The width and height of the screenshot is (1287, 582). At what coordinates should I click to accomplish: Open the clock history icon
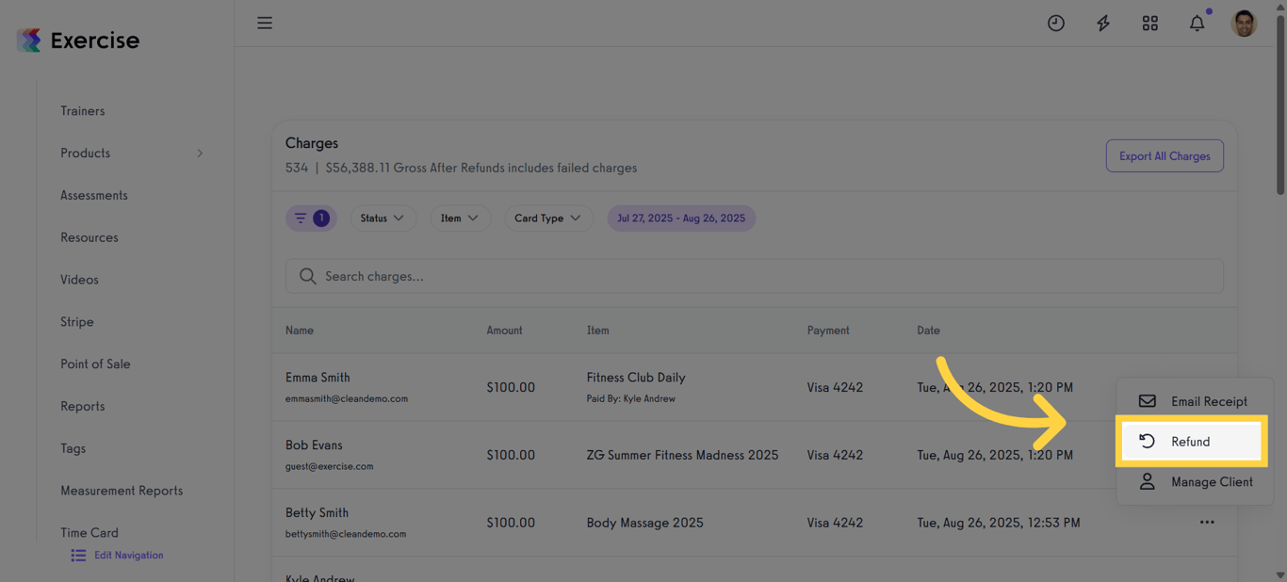(1055, 24)
